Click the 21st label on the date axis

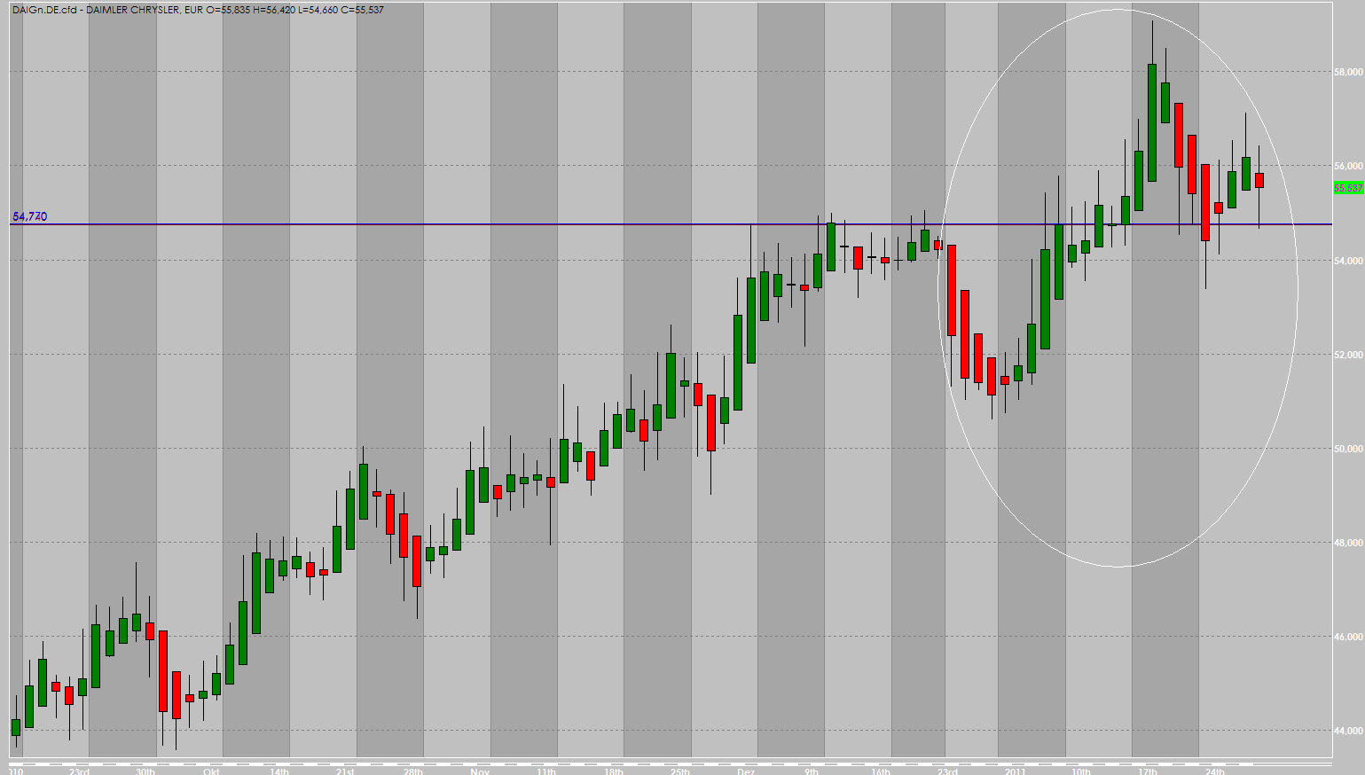pyautogui.click(x=345, y=771)
